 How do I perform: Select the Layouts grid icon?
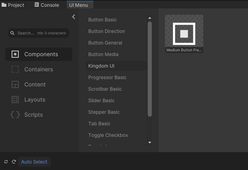[x=15, y=100]
